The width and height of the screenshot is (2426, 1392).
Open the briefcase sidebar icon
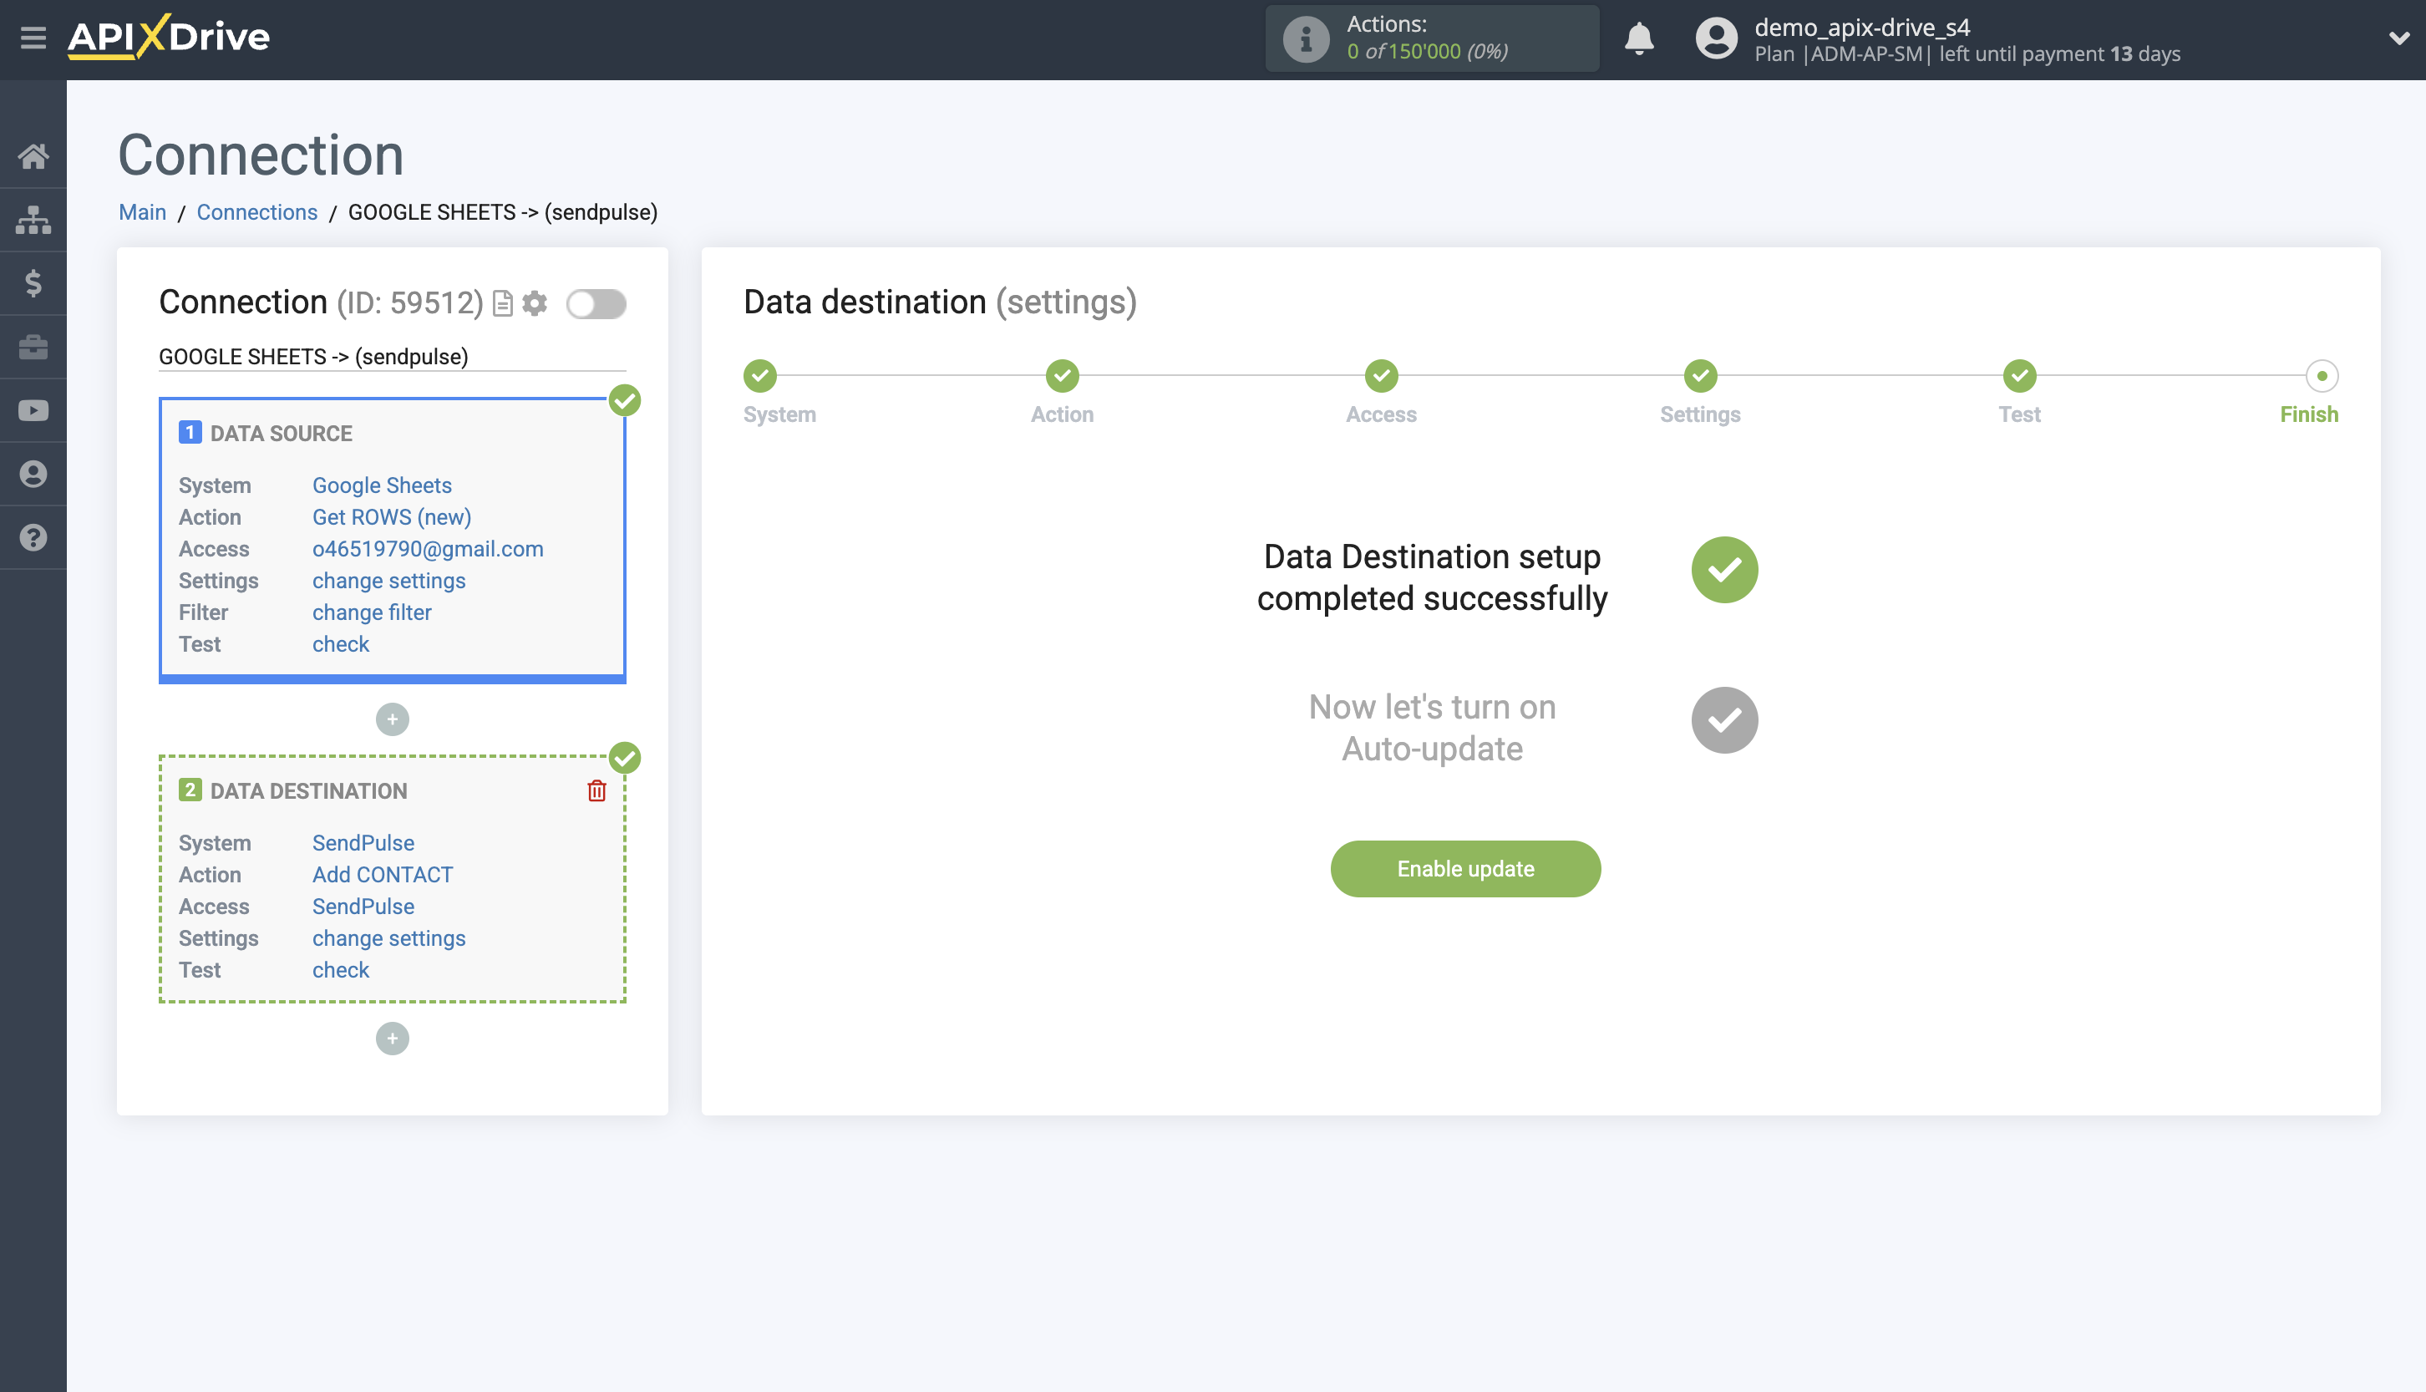click(x=33, y=347)
